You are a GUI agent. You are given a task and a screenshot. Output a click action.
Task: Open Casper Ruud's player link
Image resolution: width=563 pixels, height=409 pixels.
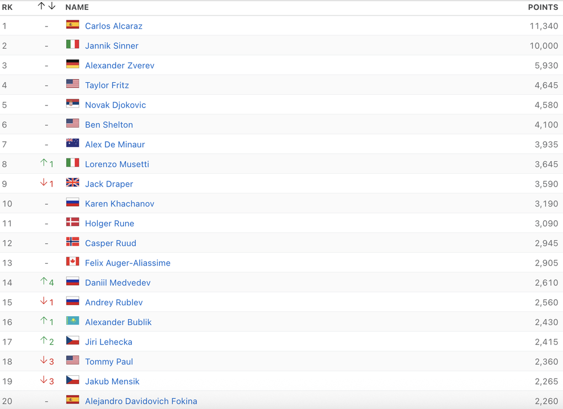pyautogui.click(x=110, y=243)
